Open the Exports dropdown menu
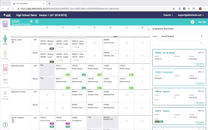The image size is (208, 130). pos(168,15)
